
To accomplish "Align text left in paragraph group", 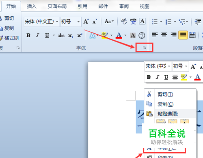I will [x=155, y=35].
